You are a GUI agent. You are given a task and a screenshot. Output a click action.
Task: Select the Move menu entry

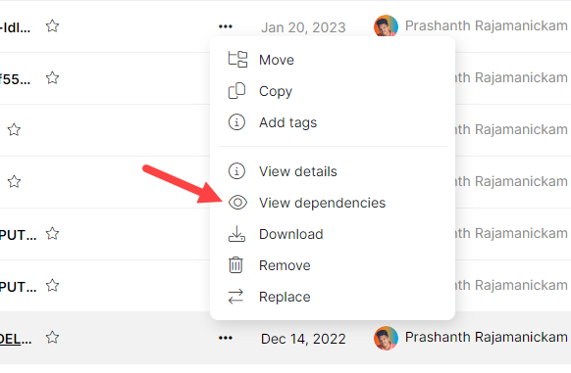[277, 60]
